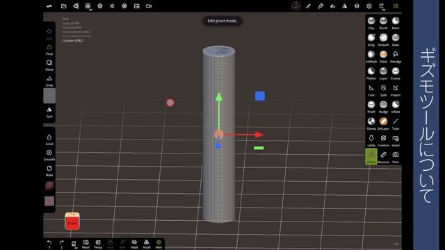Toggle Wire wireframe display in bottom bar
The height and width of the screenshot is (250, 445).
point(159,244)
